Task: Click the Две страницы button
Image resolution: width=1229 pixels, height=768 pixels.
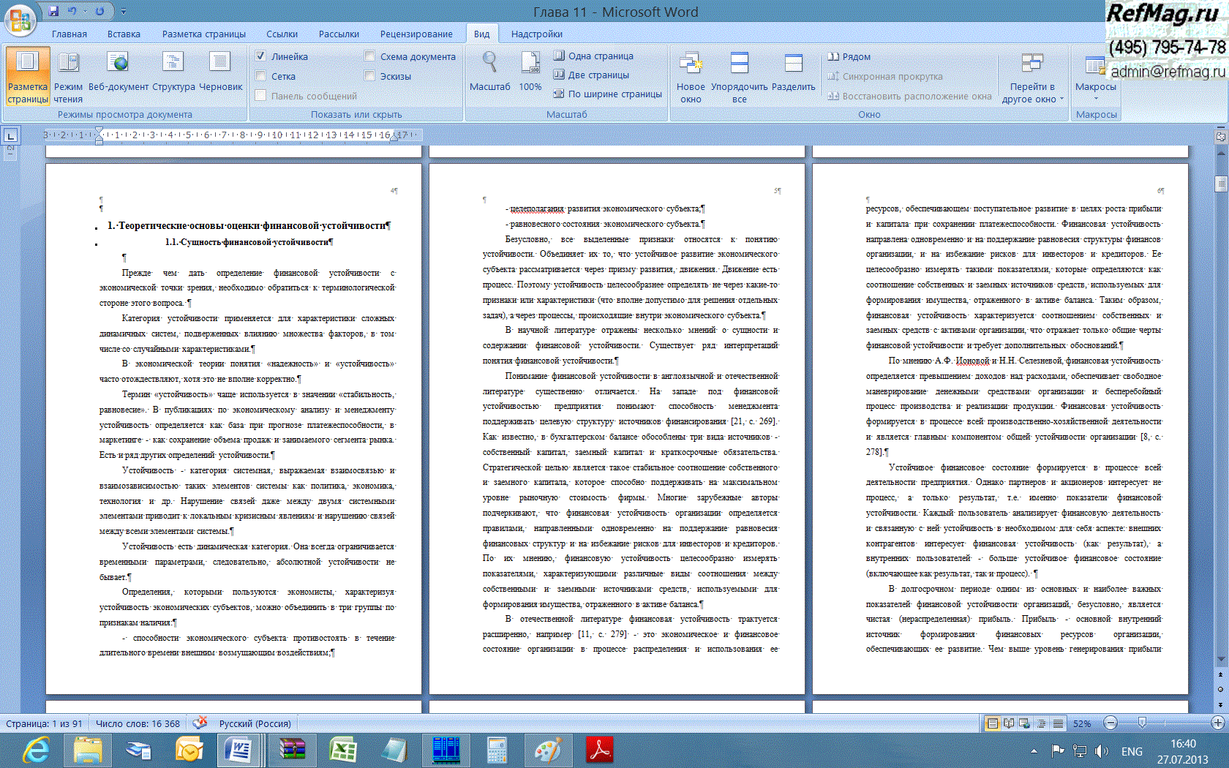Action: pos(591,75)
